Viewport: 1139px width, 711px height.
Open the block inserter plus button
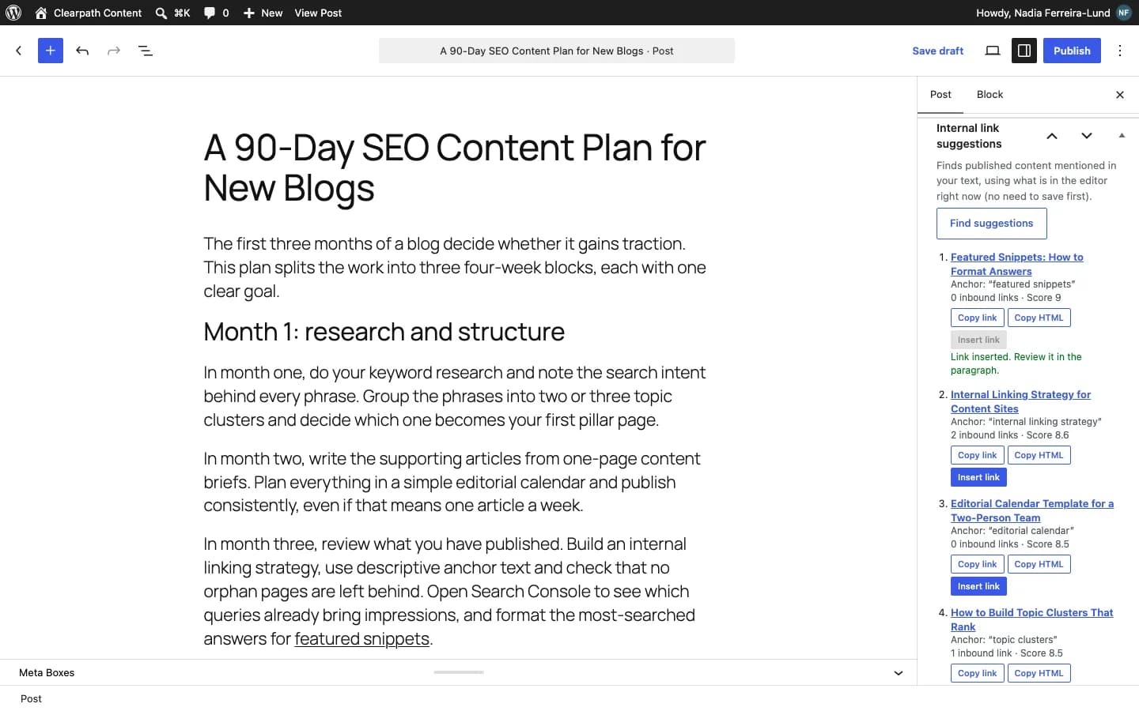pyautogui.click(x=51, y=51)
